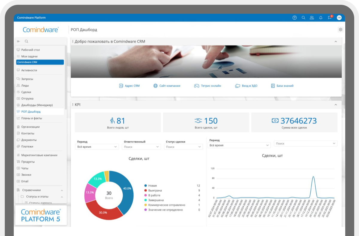The width and height of the screenshot is (359, 236).
Task: Toggle the Завершена legend entry
Action: pyautogui.click(x=156, y=200)
